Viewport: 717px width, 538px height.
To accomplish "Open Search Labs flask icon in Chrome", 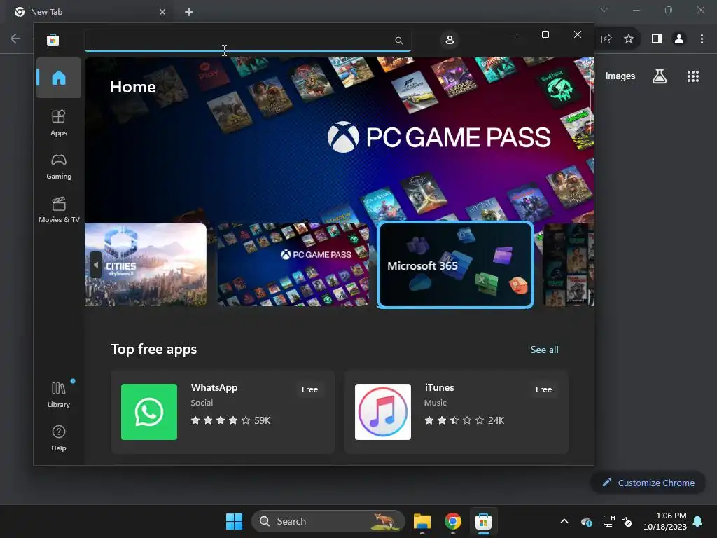I will (x=660, y=76).
